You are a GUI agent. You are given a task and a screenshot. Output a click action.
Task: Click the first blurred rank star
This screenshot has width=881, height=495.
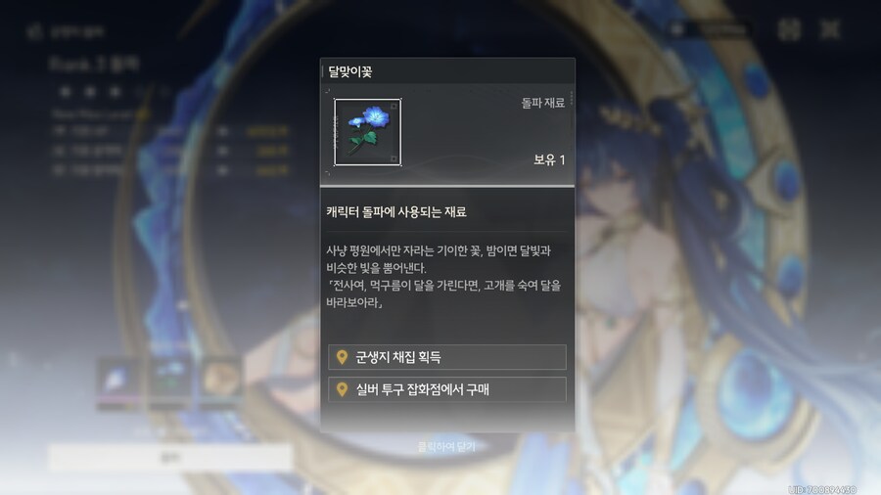66,92
